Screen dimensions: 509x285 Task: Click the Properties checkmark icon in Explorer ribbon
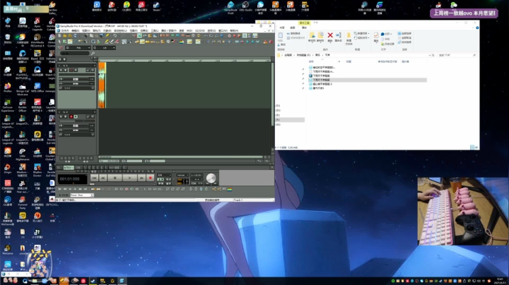pyautogui.click(x=376, y=35)
